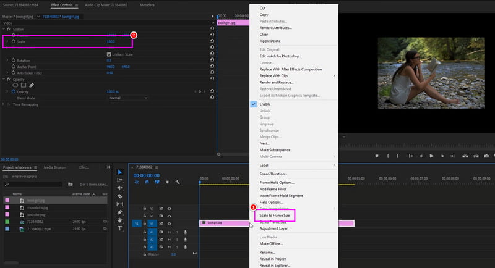This screenshot has height=268, width=495.
Task: Choose Scale to Frame Size
Action: (274, 216)
